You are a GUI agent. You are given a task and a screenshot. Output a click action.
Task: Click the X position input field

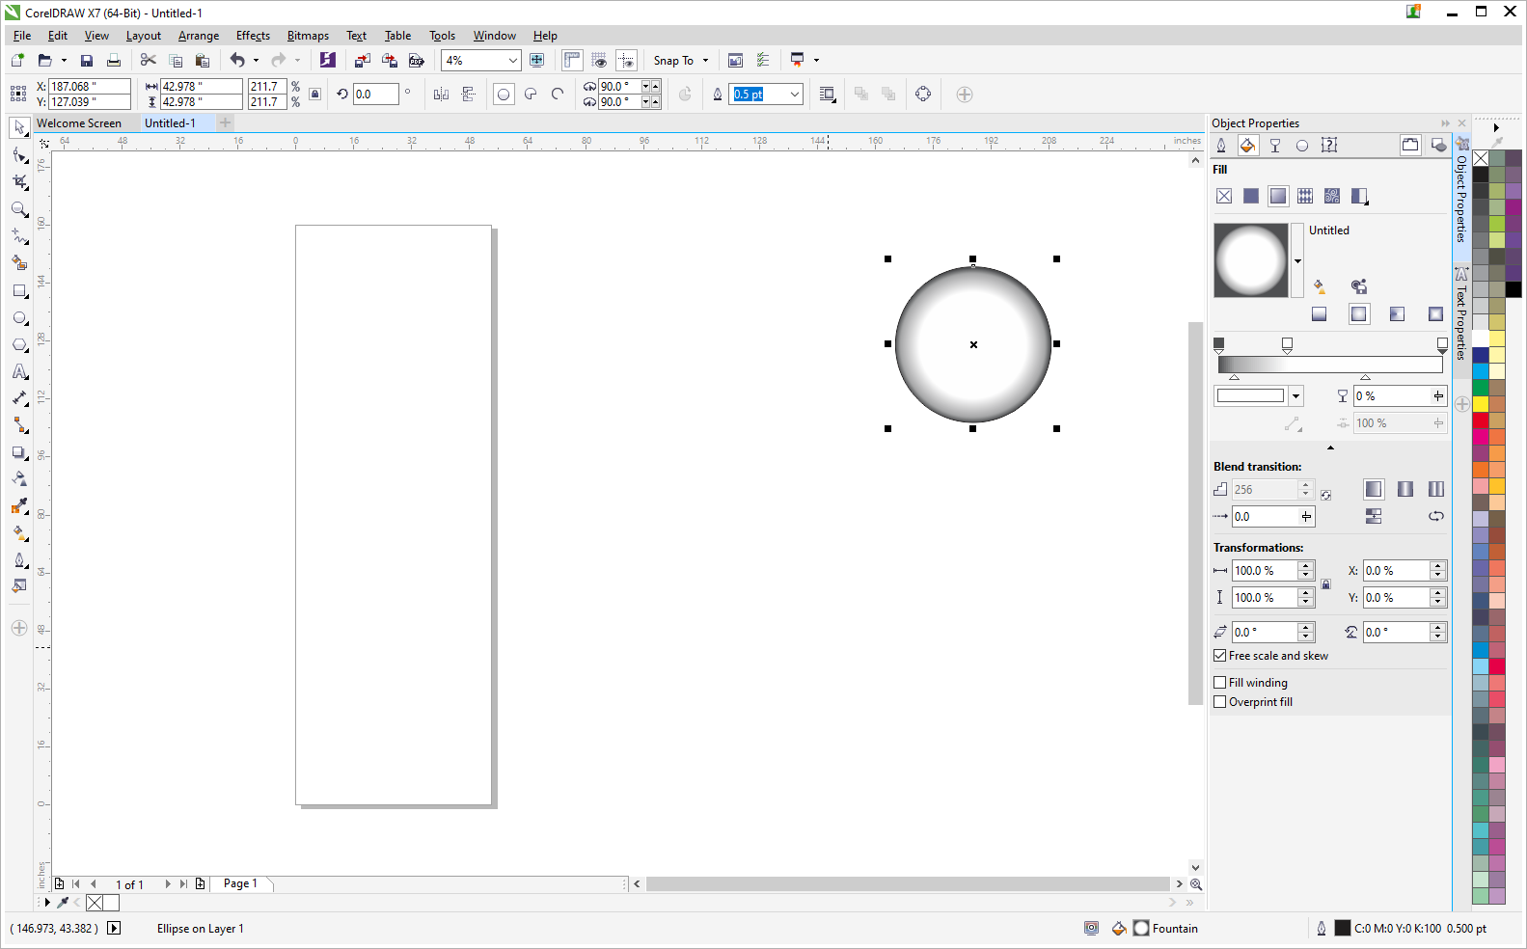click(x=90, y=87)
